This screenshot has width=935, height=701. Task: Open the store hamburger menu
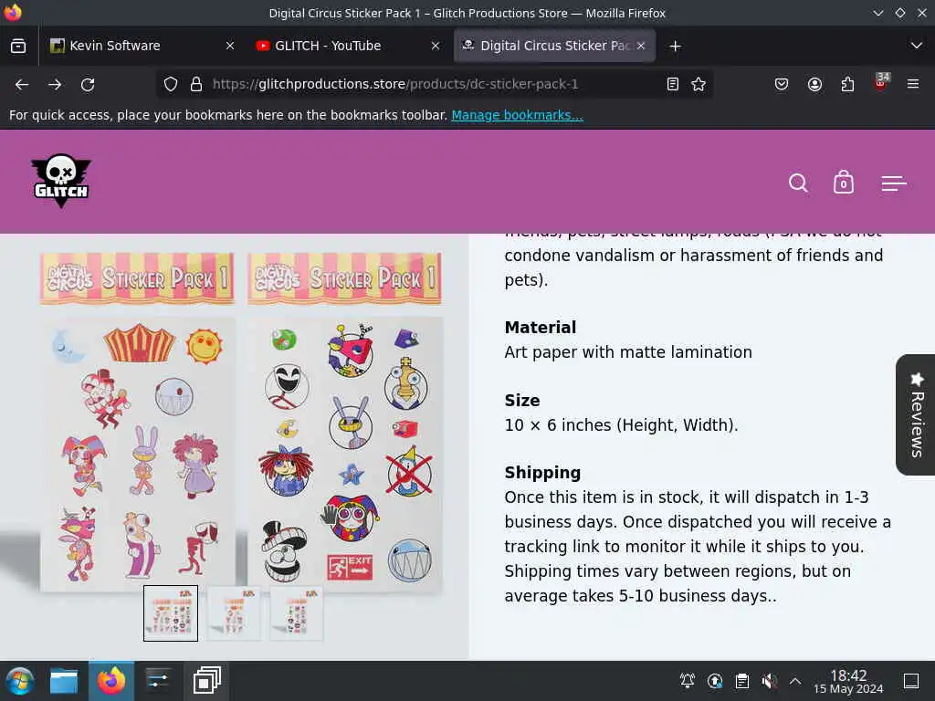(894, 183)
